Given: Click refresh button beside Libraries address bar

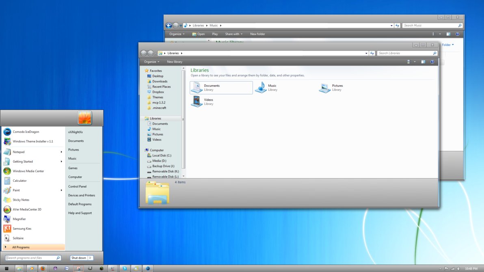Looking at the screenshot, I should [x=372, y=53].
